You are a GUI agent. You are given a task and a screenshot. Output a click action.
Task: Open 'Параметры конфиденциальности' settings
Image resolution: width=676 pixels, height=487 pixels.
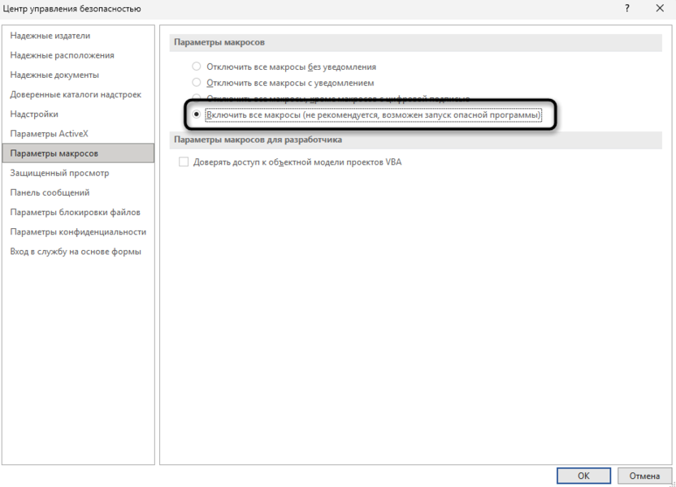[x=80, y=231]
